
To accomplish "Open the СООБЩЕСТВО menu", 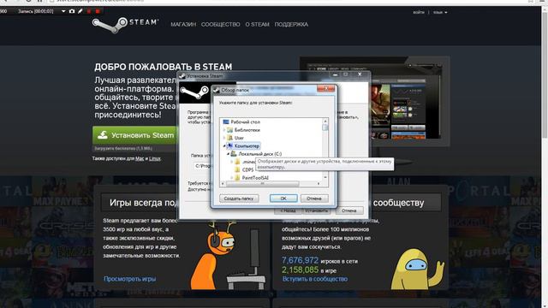I will pos(221,25).
